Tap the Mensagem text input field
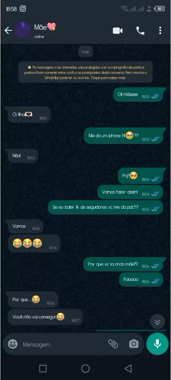The height and width of the screenshot is (380, 171). (x=63, y=344)
